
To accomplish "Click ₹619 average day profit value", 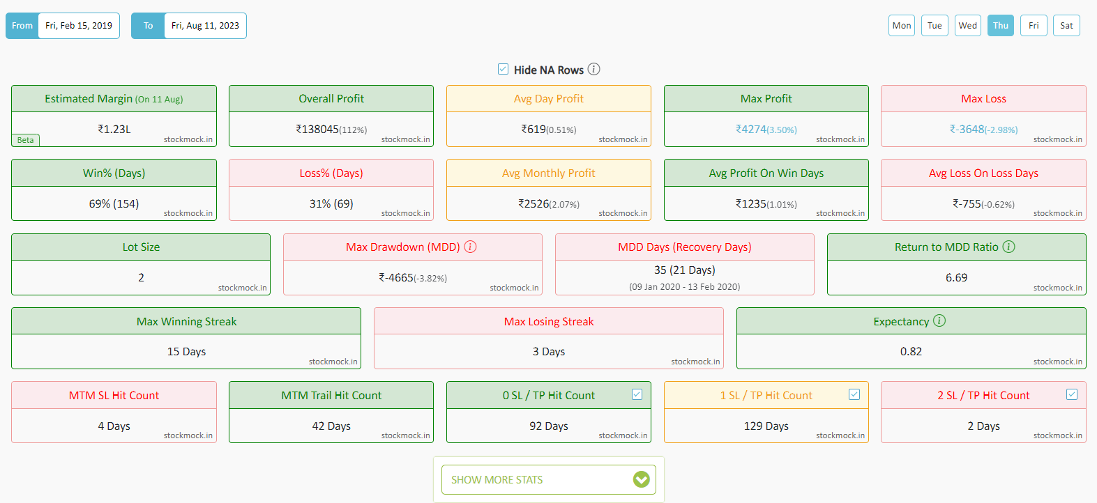I will (549, 130).
